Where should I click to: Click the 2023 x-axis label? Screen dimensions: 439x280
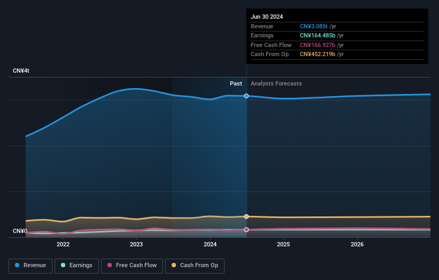click(x=136, y=244)
